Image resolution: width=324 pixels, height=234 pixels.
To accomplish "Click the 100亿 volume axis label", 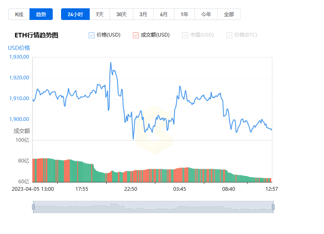I will click(22, 140).
